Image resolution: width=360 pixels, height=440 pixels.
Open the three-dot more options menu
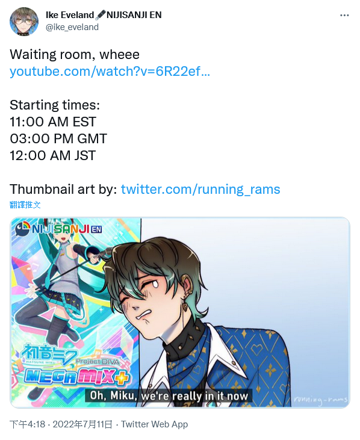click(344, 16)
